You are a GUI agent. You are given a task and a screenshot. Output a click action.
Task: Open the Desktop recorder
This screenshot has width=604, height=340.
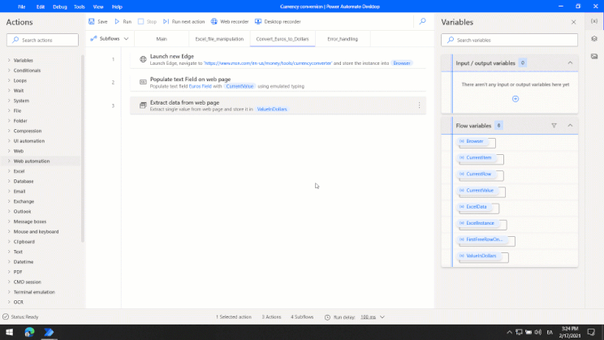[x=278, y=22]
